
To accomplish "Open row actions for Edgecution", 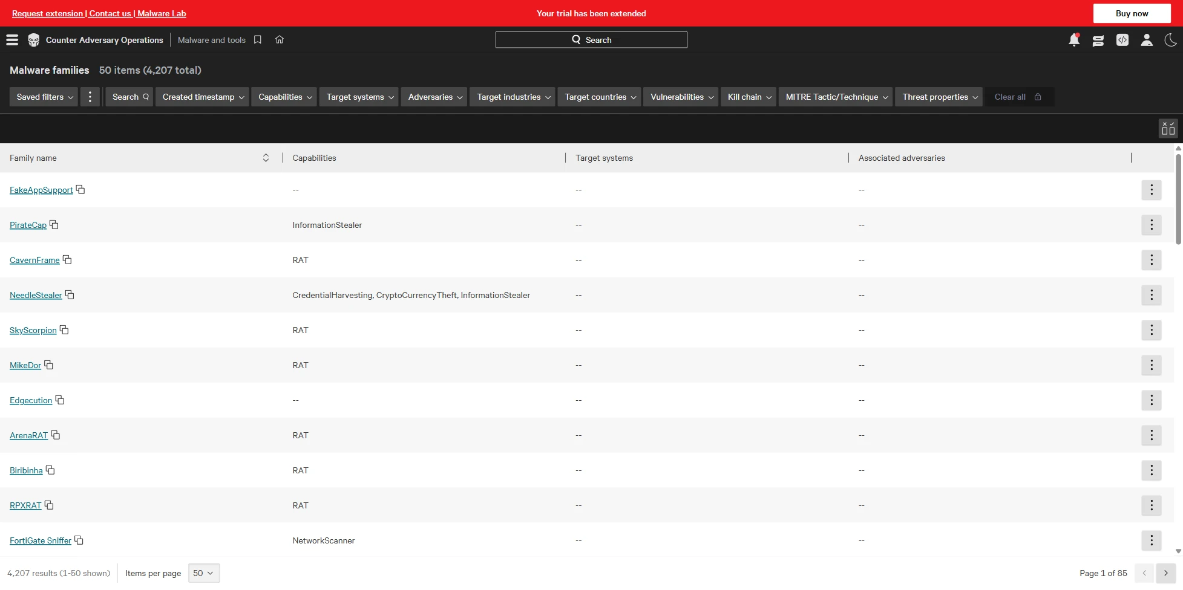I will 1152,400.
